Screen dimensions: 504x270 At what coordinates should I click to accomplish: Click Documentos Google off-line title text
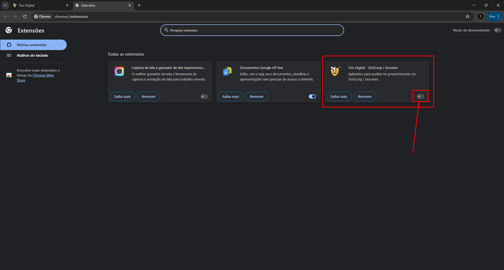(261, 68)
